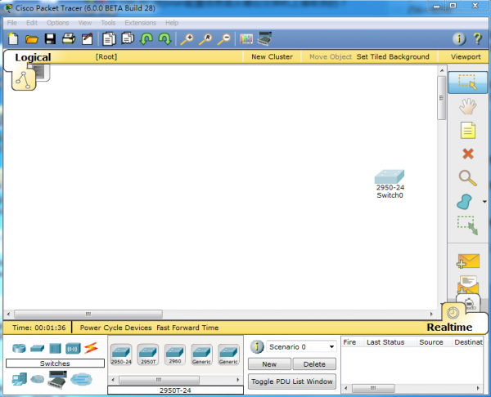The width and height of the screenshot is (491, 397).
Task: Click the Redo green arrow icon
Action: point(164,39)
